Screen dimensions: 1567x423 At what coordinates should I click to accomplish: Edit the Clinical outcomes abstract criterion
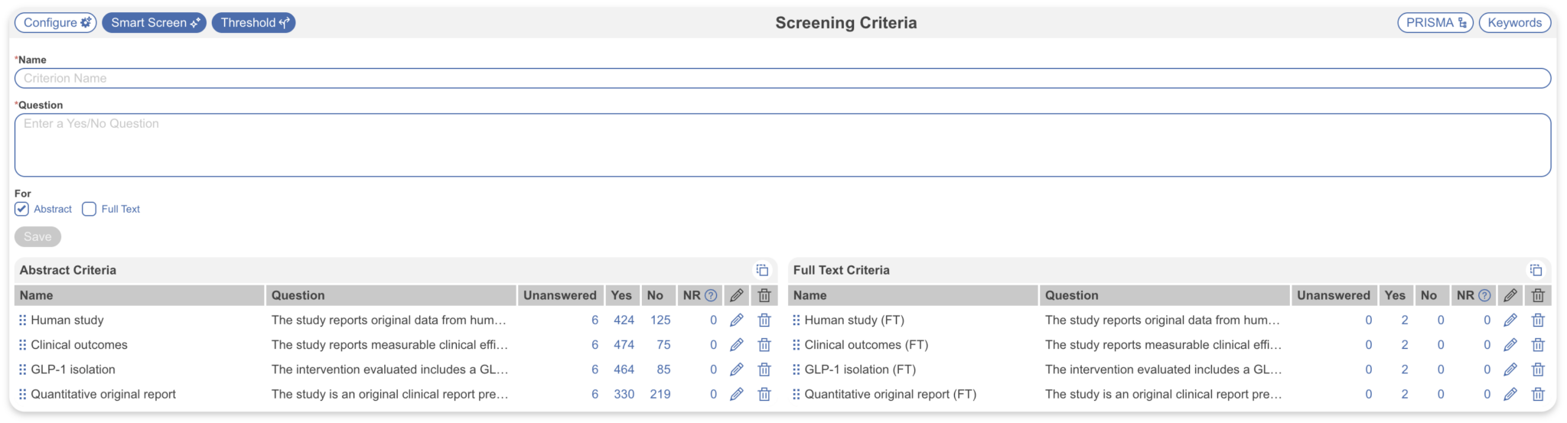736,345
